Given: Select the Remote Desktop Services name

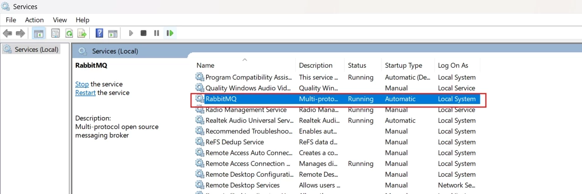Looking at the screenshot, I should coord(242,185).
